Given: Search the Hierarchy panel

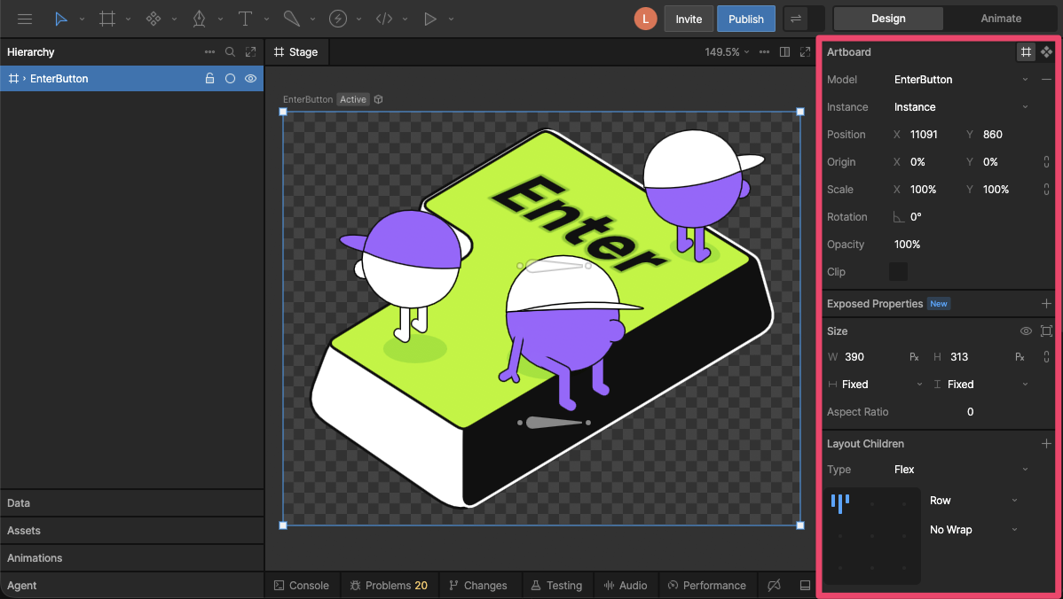Looking at the screenshot, I should (x=230, y=52).
